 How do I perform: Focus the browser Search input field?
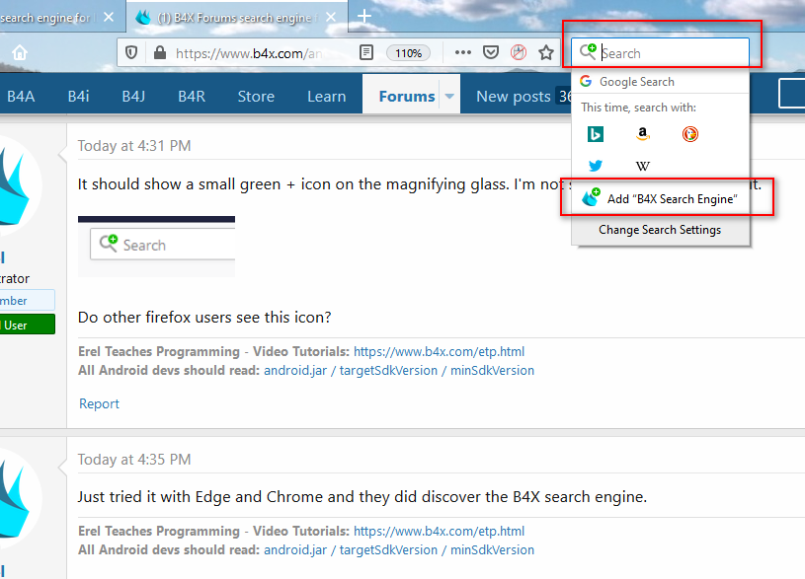[660, 52]
